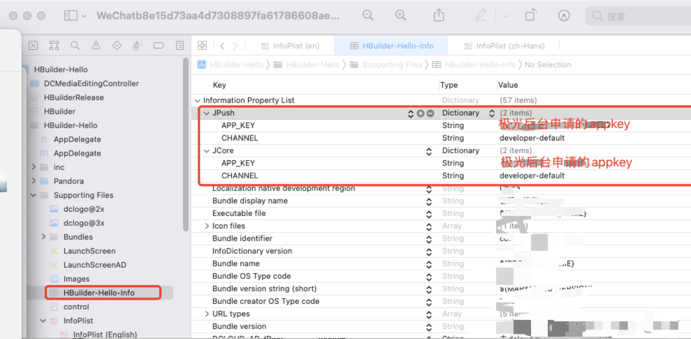Expand the Bundles folder in navigator
Image resolution: width=691 pixels, height=339 pixels.
tap(43, 237)
